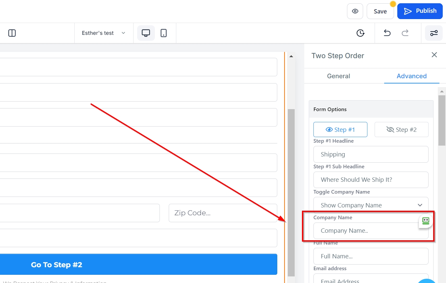Click the green password manager icon
Viewport: 446px width, 283px height.
tap(426, 221)
